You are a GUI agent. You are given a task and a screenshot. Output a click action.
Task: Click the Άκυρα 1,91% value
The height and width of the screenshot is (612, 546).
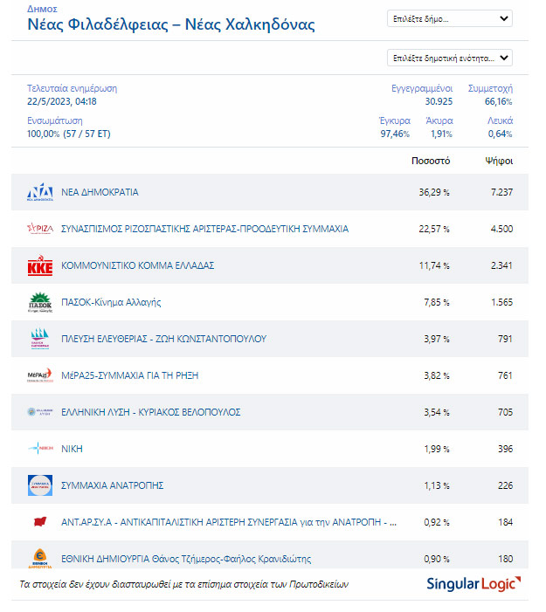click(x=441, y=134)
